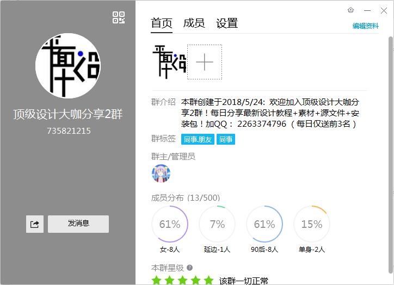Click the home pin icon in title bar
The width and height of the screenshot is (394, 285).
point(351,10)
